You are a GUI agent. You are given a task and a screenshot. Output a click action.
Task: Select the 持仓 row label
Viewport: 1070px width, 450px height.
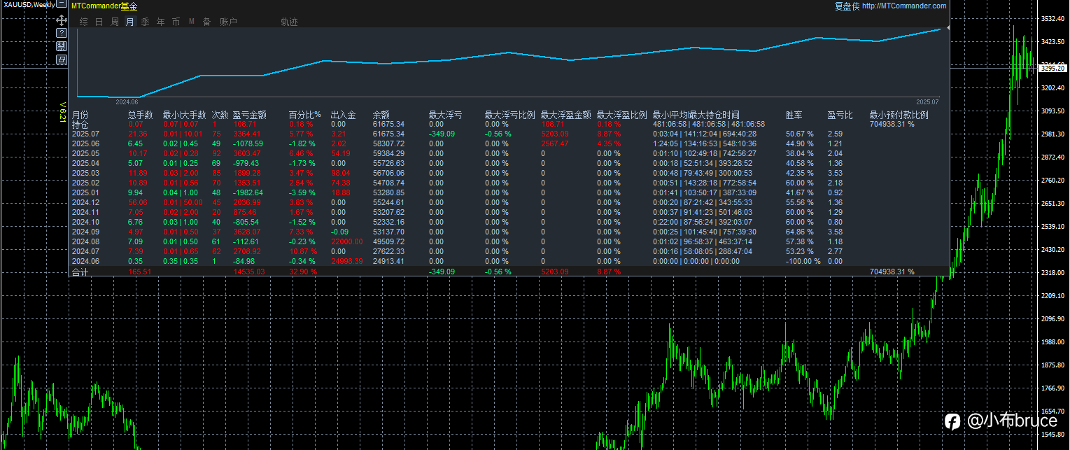click(x=80, y=124)
